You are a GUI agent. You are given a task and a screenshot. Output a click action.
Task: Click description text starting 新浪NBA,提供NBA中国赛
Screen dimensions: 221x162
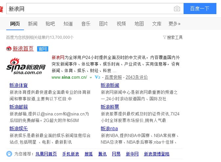(140, 139)
